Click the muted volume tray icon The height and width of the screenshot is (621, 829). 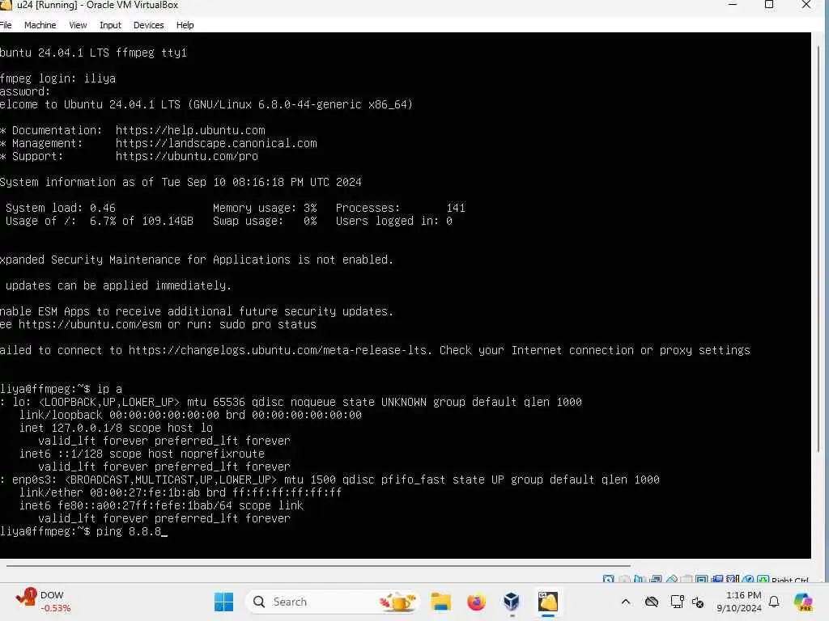click(x=698, y=602)
